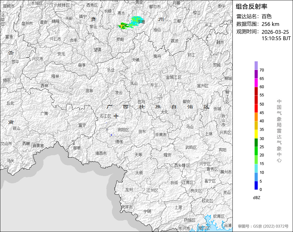Select the 南丹 county label on map
The width and height of the screenshot is (293, 232).
click(157, 56)
